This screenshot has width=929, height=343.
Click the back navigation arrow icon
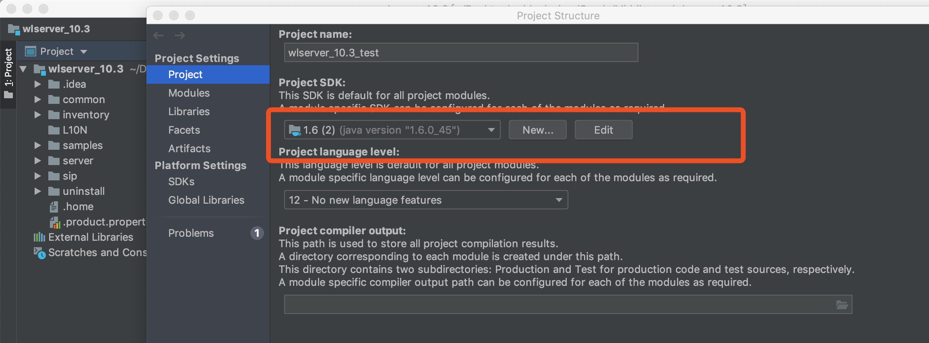(x=158, y=35)
